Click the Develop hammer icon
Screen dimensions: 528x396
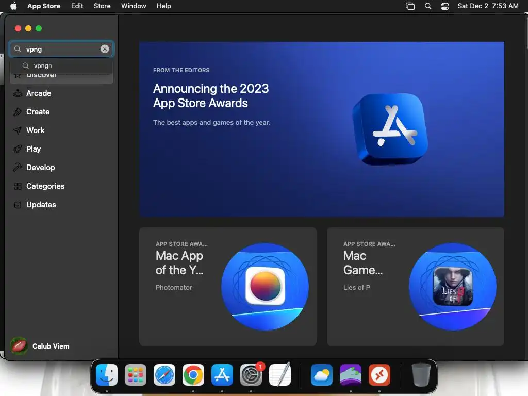[18, 168]
